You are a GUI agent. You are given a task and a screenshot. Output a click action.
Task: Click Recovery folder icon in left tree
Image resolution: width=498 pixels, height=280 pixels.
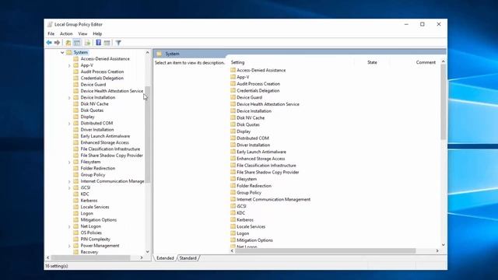pos(76,252)
